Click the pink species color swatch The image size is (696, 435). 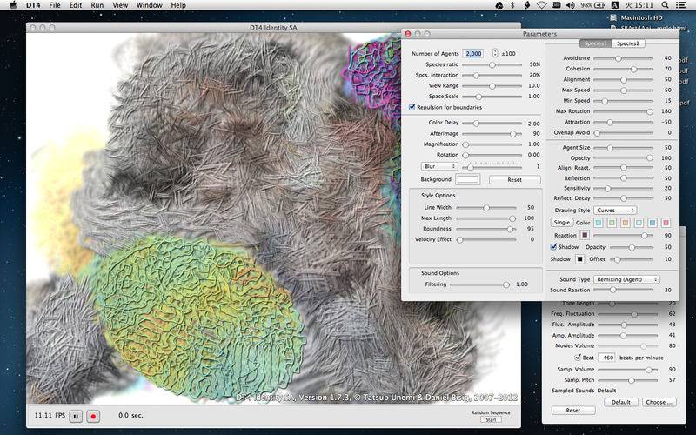[666, 223]
